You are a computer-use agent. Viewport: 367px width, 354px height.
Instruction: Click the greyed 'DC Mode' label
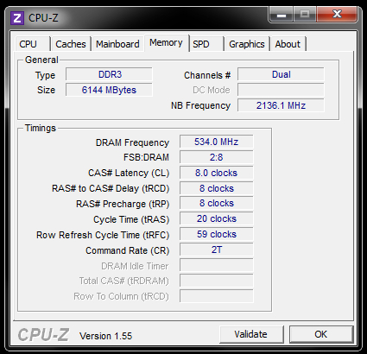(x=212, y=90)
